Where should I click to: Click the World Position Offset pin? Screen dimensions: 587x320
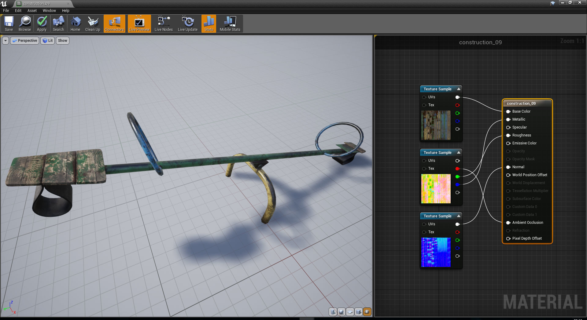point(508,175)
